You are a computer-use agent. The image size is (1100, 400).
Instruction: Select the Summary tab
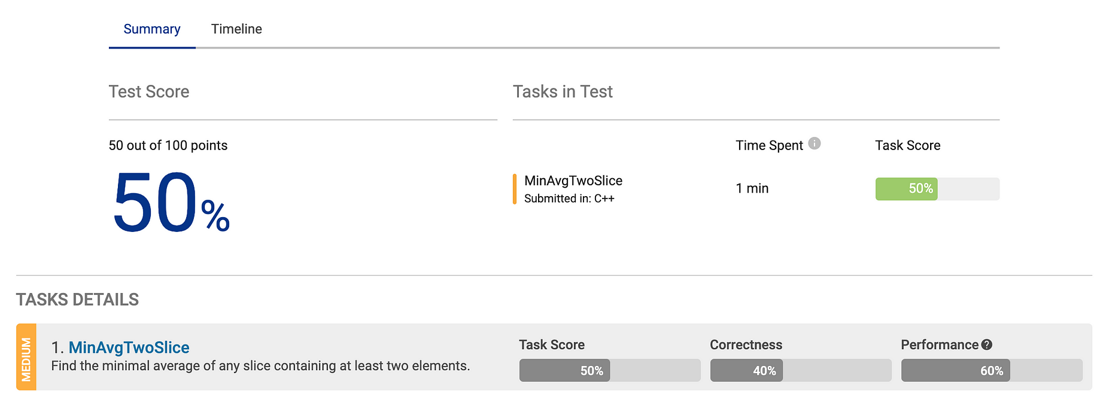click(x=152, y=29)
